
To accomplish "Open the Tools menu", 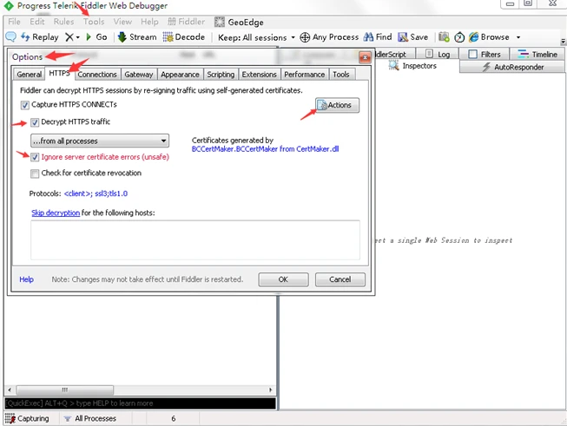I will tap(94, 22).
